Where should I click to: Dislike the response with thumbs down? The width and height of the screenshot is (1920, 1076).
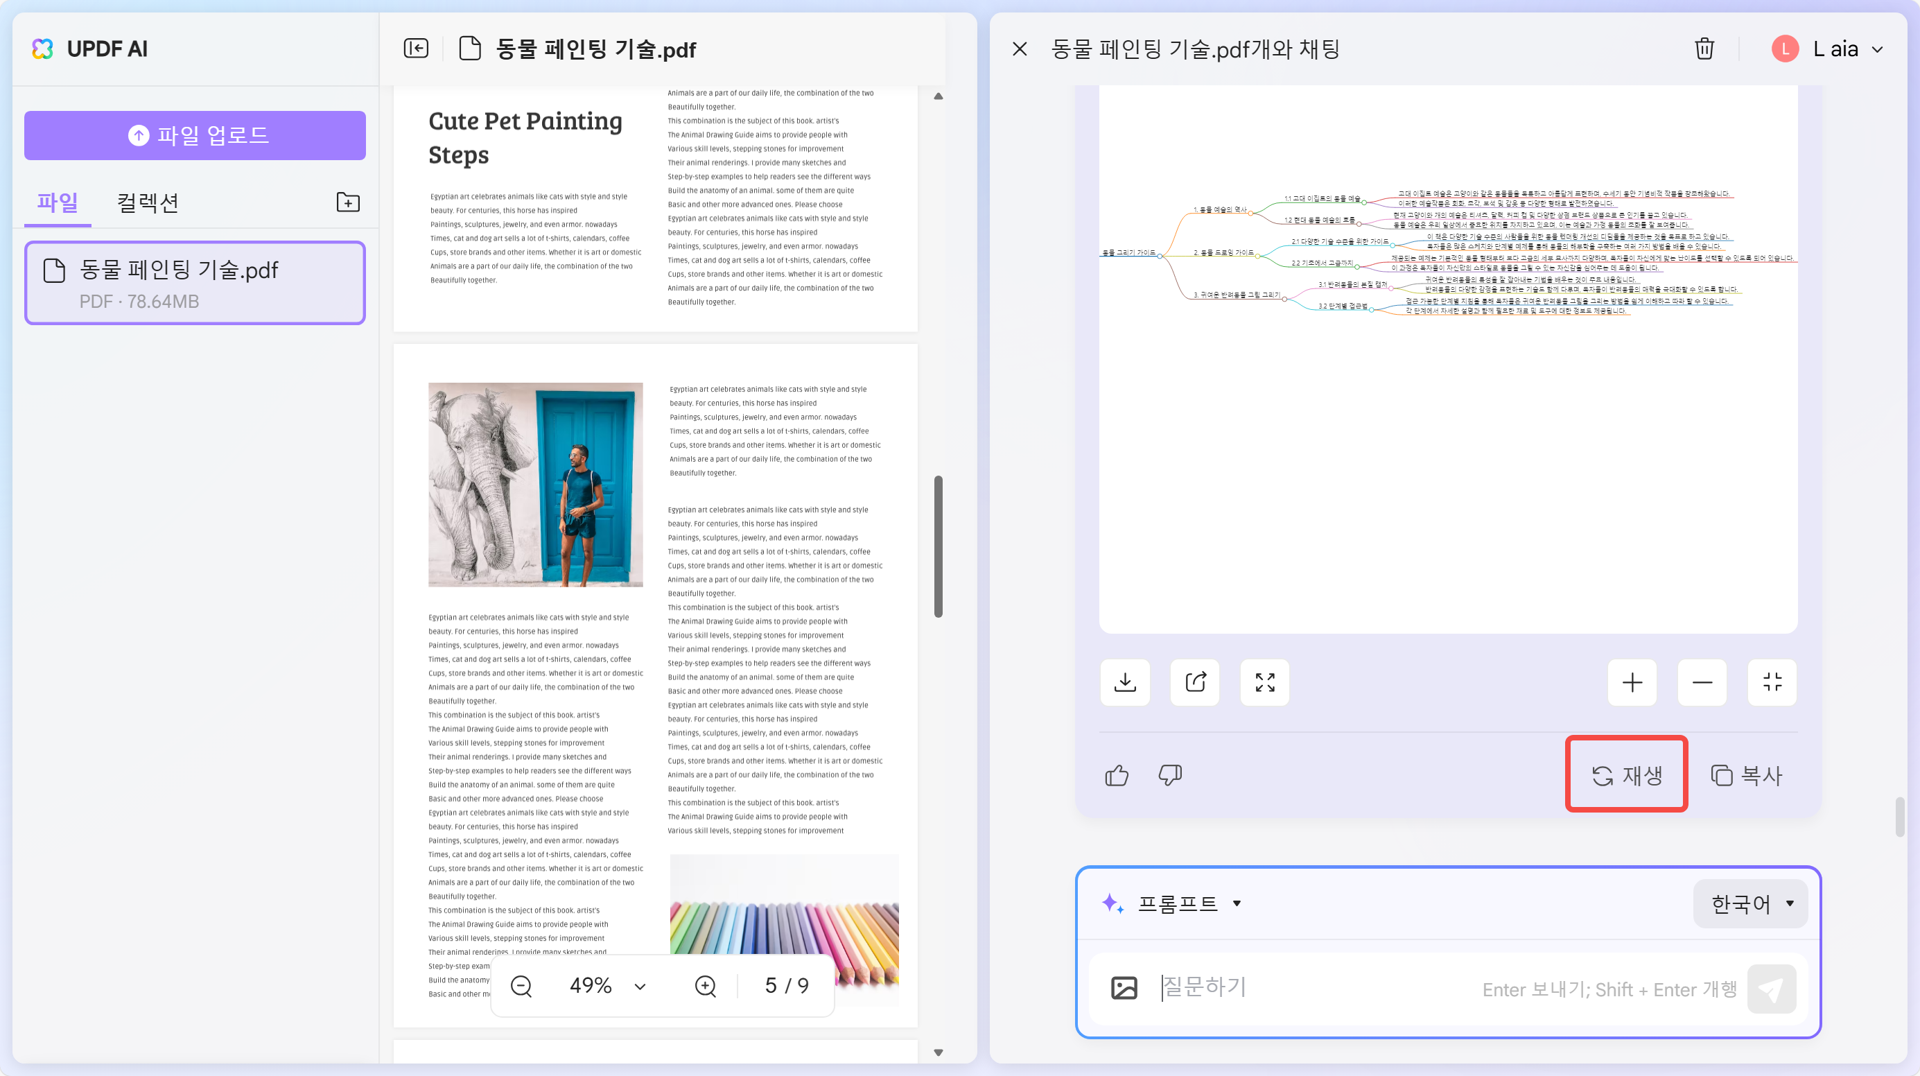coord(1170,776)
